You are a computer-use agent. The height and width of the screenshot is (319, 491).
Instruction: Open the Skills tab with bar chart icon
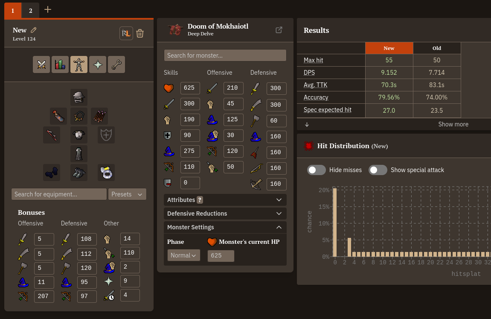(x=60, y=64)
